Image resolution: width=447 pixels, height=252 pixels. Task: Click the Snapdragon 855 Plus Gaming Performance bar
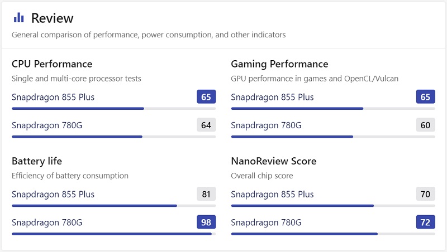pyautogui.click(x=332, y=109)
